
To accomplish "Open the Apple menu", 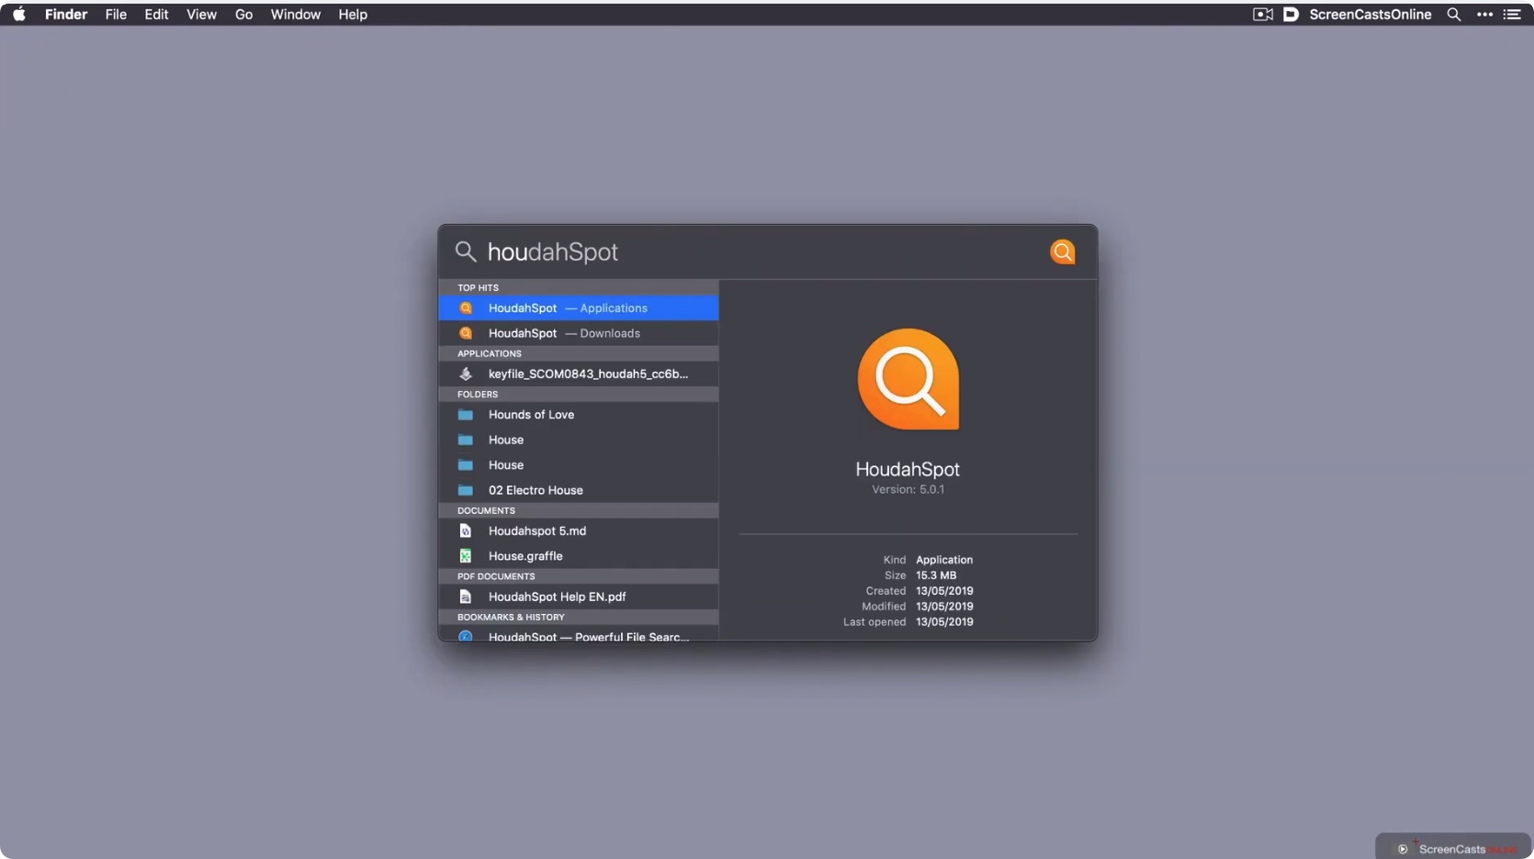I will (x=19, y=15).
